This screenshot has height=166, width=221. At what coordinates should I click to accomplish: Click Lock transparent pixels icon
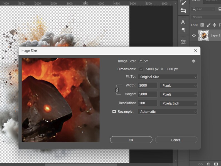tap(202, 25)
